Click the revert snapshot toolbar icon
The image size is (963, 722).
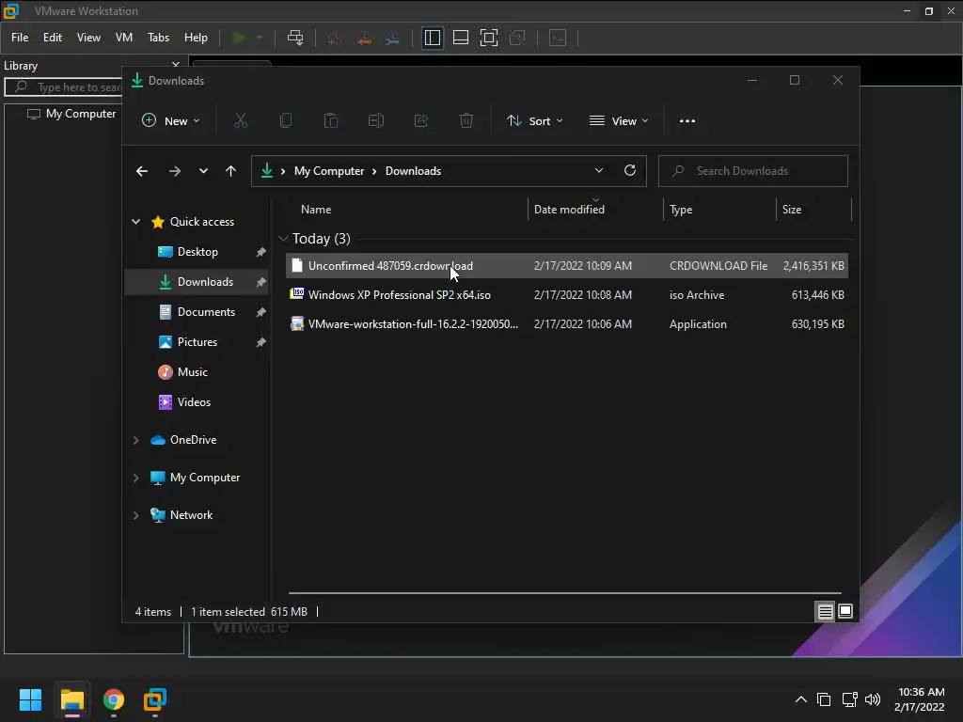pos(364,38)
